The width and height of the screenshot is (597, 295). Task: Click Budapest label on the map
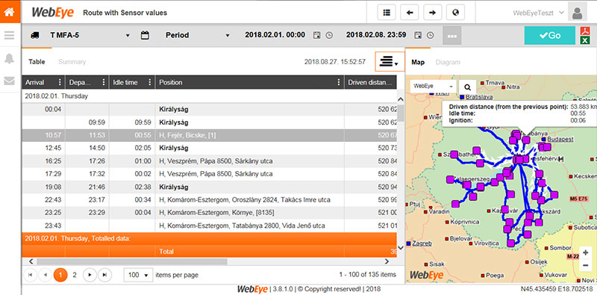[x=560, y=140]
